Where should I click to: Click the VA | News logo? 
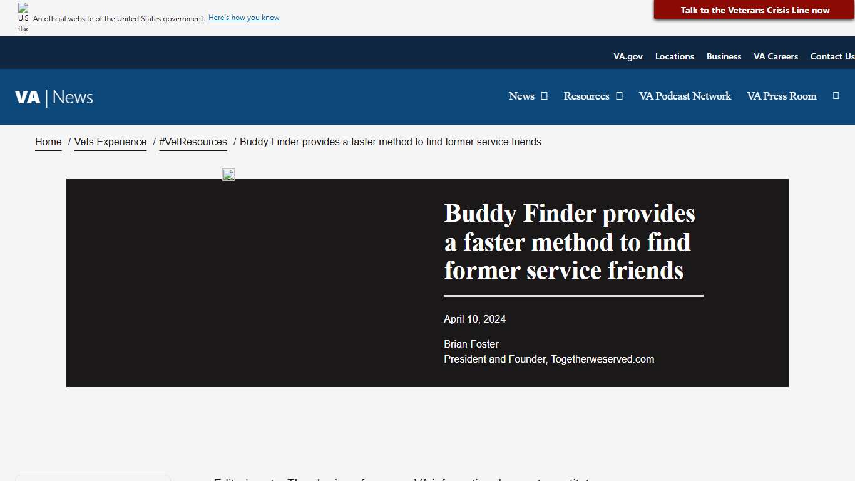pos(54,96)
